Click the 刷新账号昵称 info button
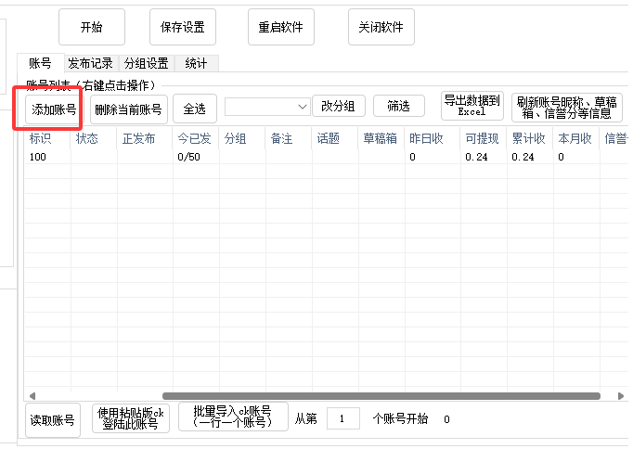This screenshot has width=633, height=449. click(566, 108)
